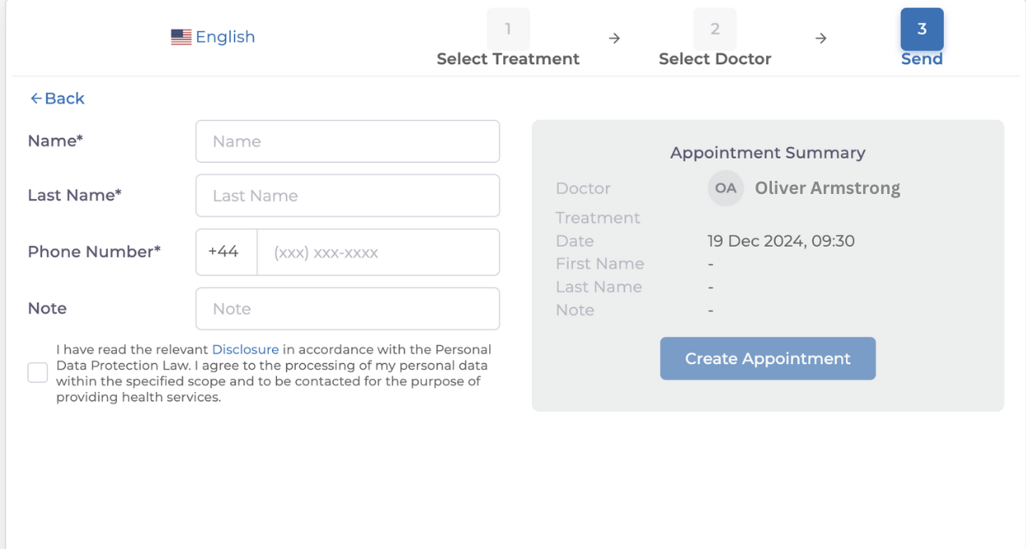This screenshot has width=1026, height=549.
Task: Click the US flag icon
Action: click(x=181, y=37)
